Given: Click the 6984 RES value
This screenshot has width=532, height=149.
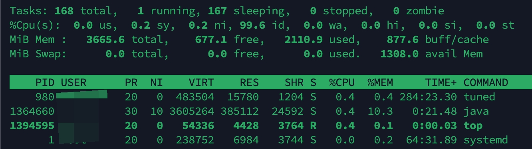Looking at the screenshot, I should 246,140.
